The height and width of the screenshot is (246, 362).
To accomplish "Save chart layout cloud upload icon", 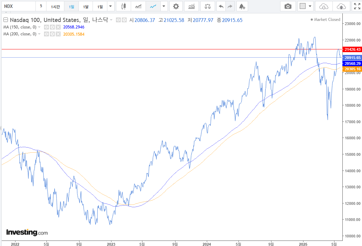I will click(x=341, y=7).
